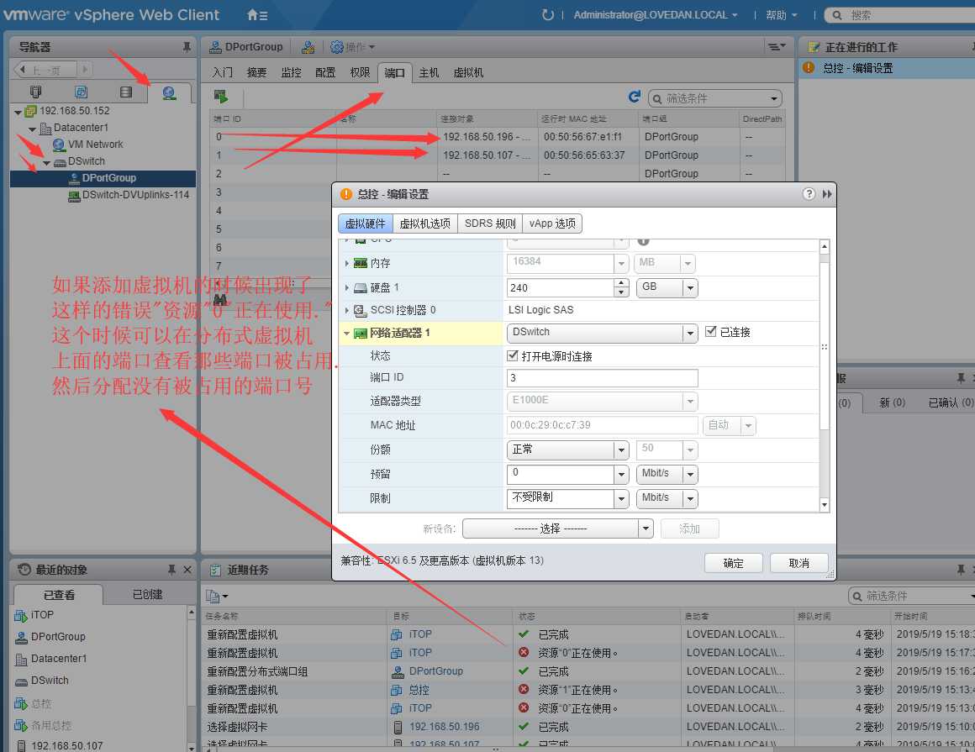Screen dimensions: 975x752
Task: Select Hosts and Clusters navigator icon
Action: coord(35,92)
